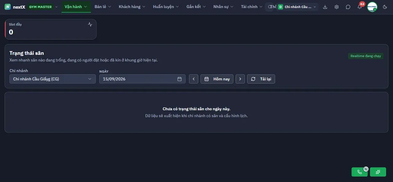
Task: Open the Khách hàng menu
Action: click(132, 7)
